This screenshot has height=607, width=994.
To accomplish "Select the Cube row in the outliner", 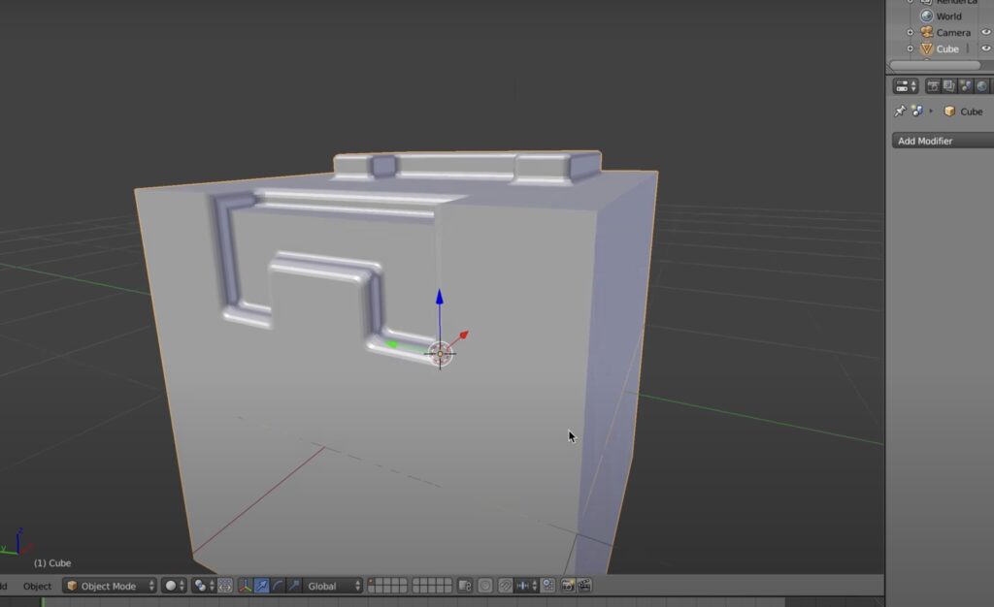I will pos(949,48).
